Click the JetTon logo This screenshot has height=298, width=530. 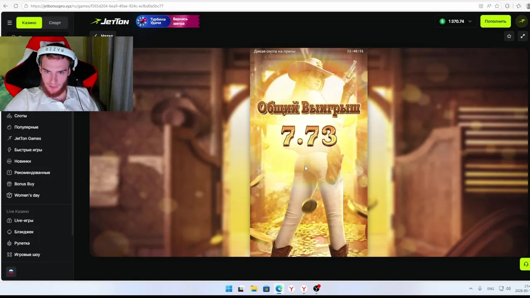[x=110, y=22]
